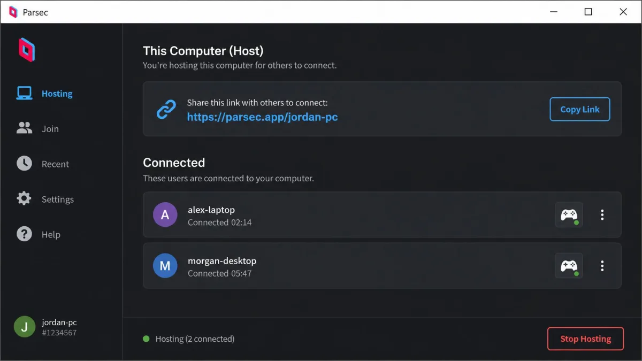Open the three-dot menu for alex-laptop
Image resolution: width=642 pixels, height=361 pixels.
click(602, 215)
